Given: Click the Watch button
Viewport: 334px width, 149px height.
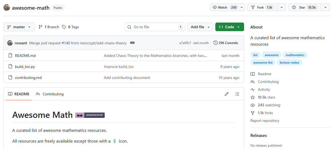Looking at the screenshot, I should coord(224,8).
